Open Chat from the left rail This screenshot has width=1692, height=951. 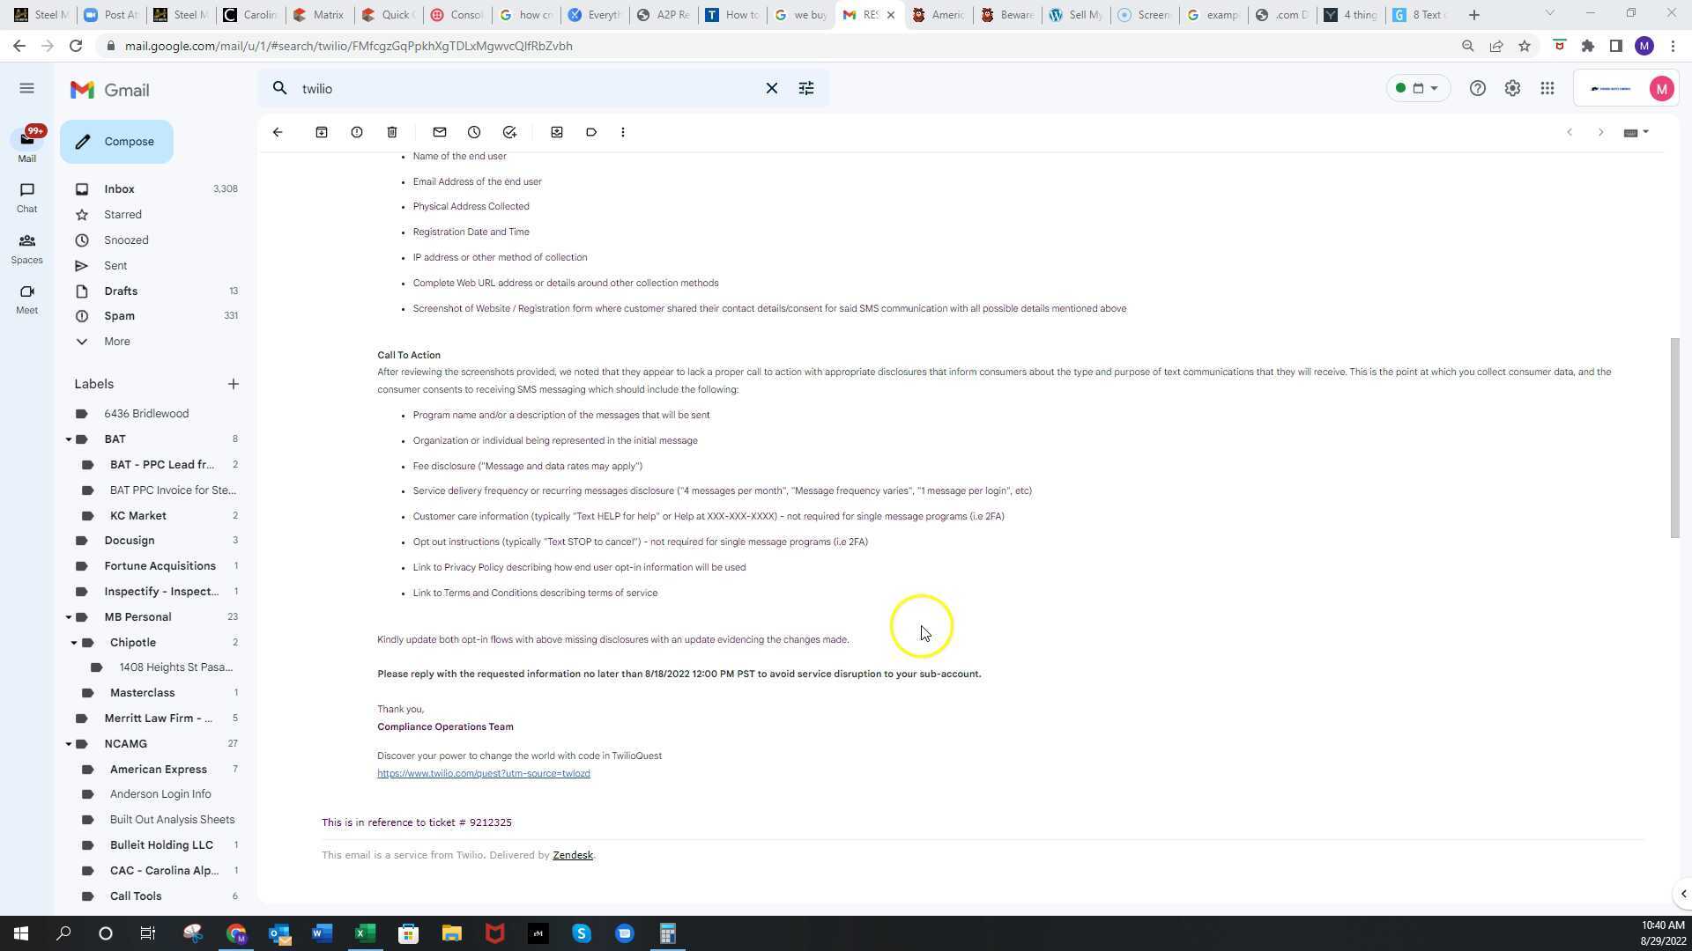click(x=26, y=197)
